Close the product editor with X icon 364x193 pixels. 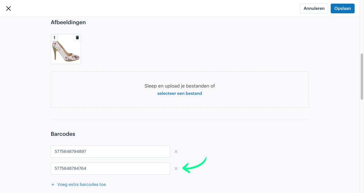(8, 8)
